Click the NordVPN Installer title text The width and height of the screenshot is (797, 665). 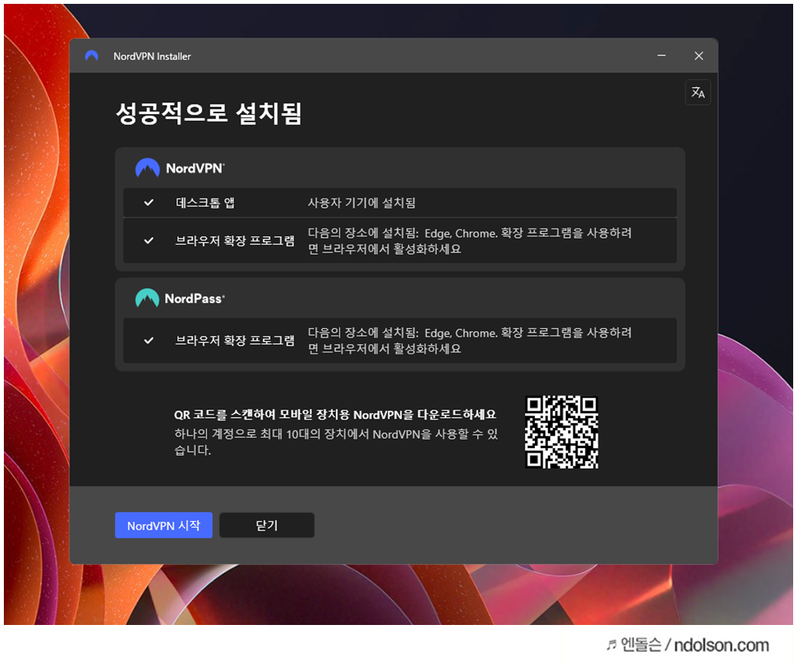point(152,56)
